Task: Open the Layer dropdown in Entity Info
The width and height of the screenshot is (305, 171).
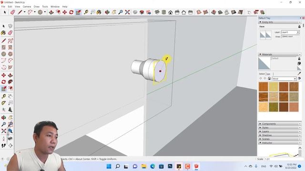Action: [x=298, y=32]
